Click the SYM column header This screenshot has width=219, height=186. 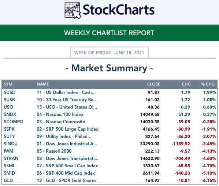click(8, 84)
